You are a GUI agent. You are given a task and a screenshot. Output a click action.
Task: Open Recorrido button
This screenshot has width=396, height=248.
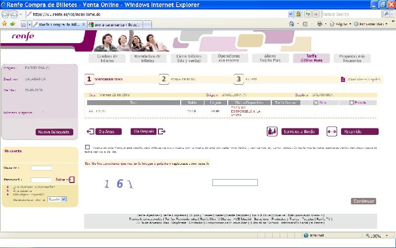tap(360, 131)
